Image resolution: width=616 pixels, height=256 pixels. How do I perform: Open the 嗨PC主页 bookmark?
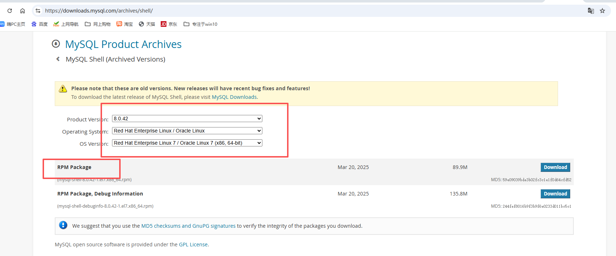[x=13, y=24]
